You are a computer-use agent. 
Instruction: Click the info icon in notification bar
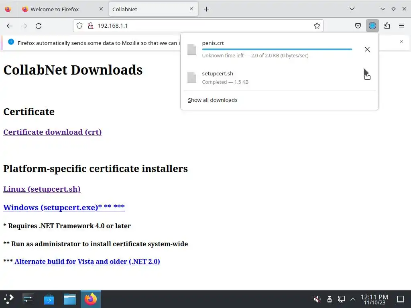11,42
